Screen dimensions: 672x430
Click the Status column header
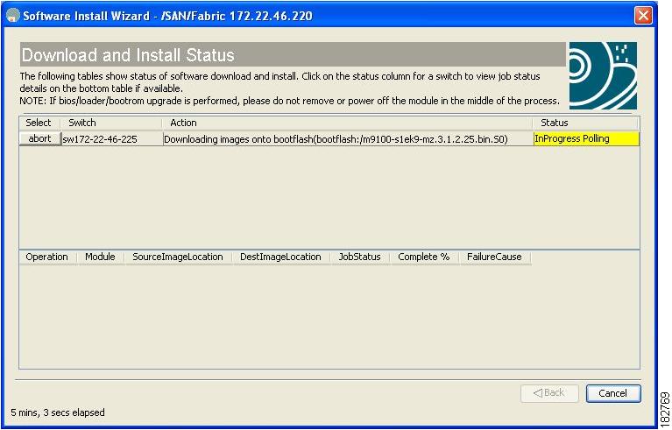click(x=585, y=123)
